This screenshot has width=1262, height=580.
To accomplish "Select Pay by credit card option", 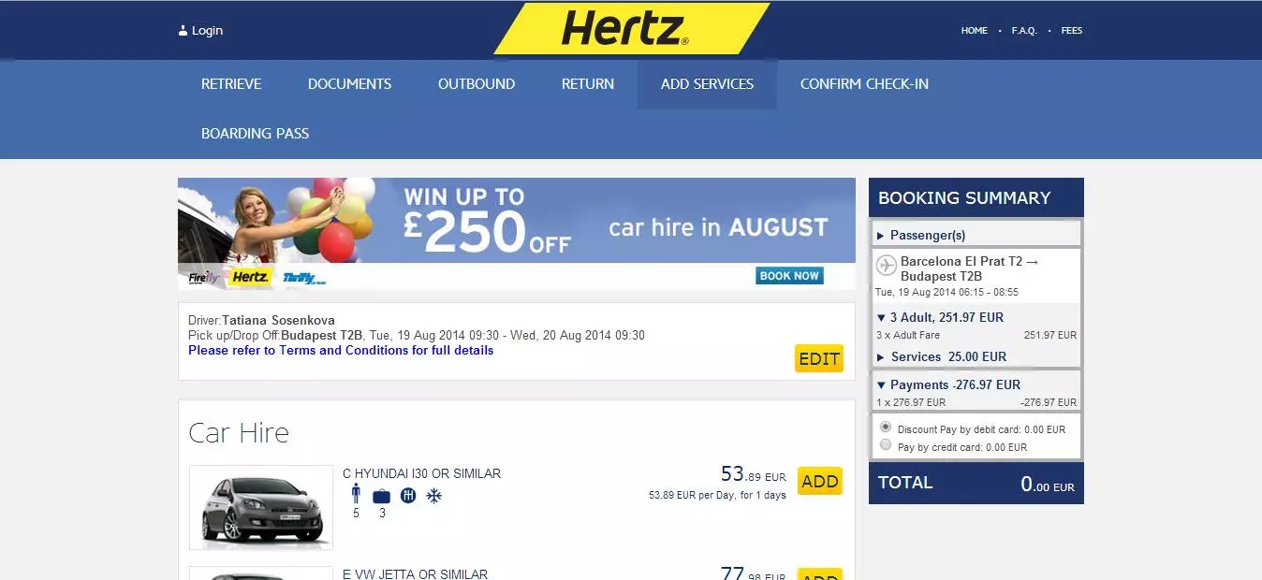I will click(886, 445).
